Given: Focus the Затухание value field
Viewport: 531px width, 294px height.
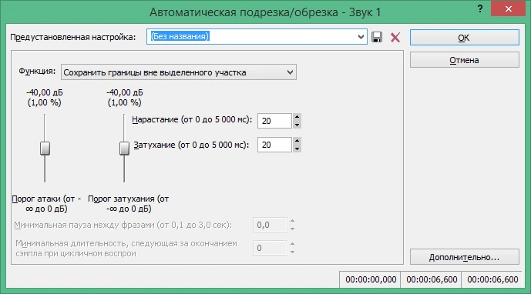Looking at the screenshot, I should (x=274, y=145).
